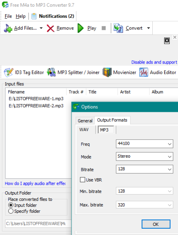Expand the Add Files dropdown arrow

(x=41, y=28)
